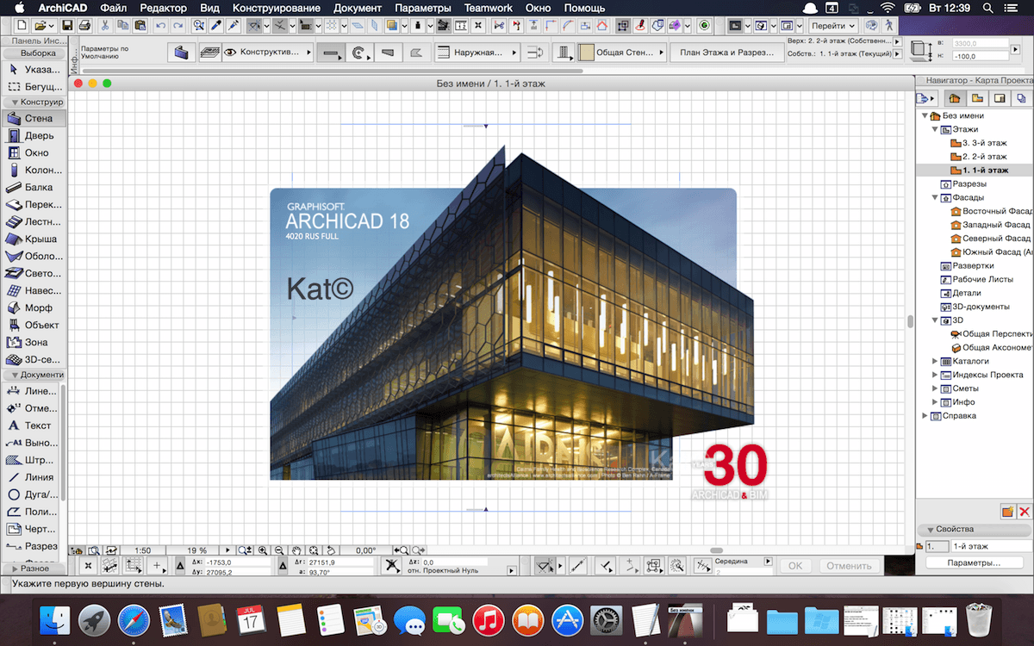This screenshot has width=1034, height=646.
Task: Select the Inject Parameters syringe icon
Action: point(234,26)
